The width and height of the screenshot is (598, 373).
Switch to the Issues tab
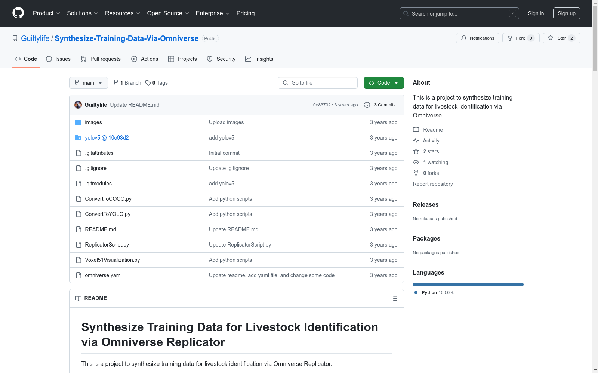[58, 59]
